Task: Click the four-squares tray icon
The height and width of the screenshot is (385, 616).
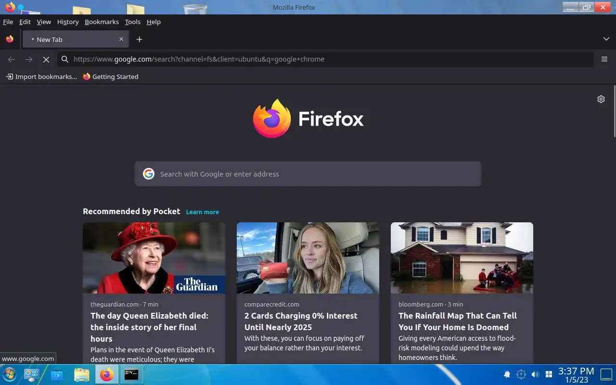Action: coord(549,374)
